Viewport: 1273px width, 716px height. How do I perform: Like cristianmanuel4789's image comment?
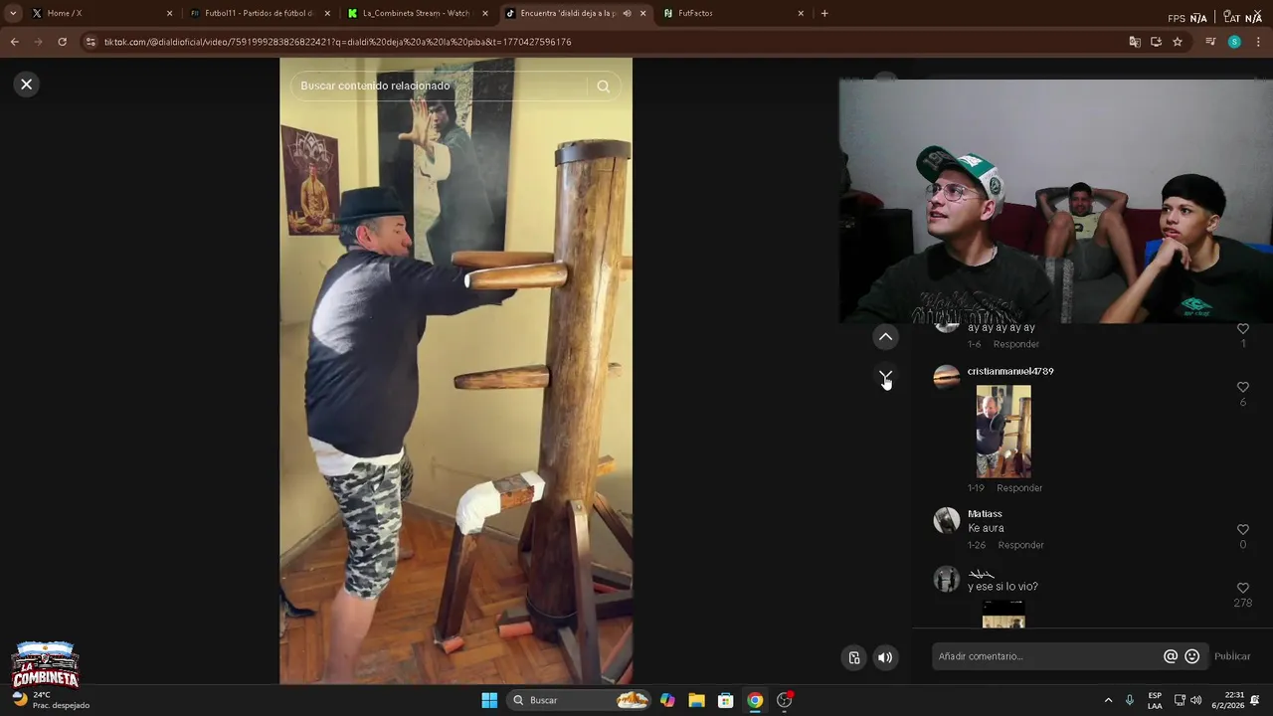pos(1242,387)
